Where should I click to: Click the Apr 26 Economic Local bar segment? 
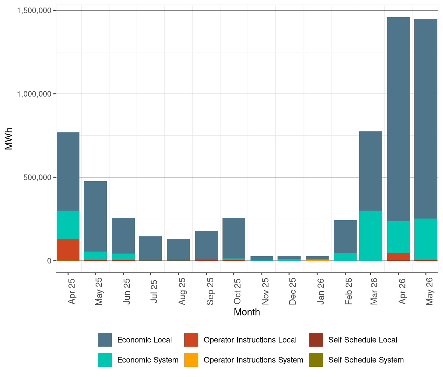coord(399,119)
